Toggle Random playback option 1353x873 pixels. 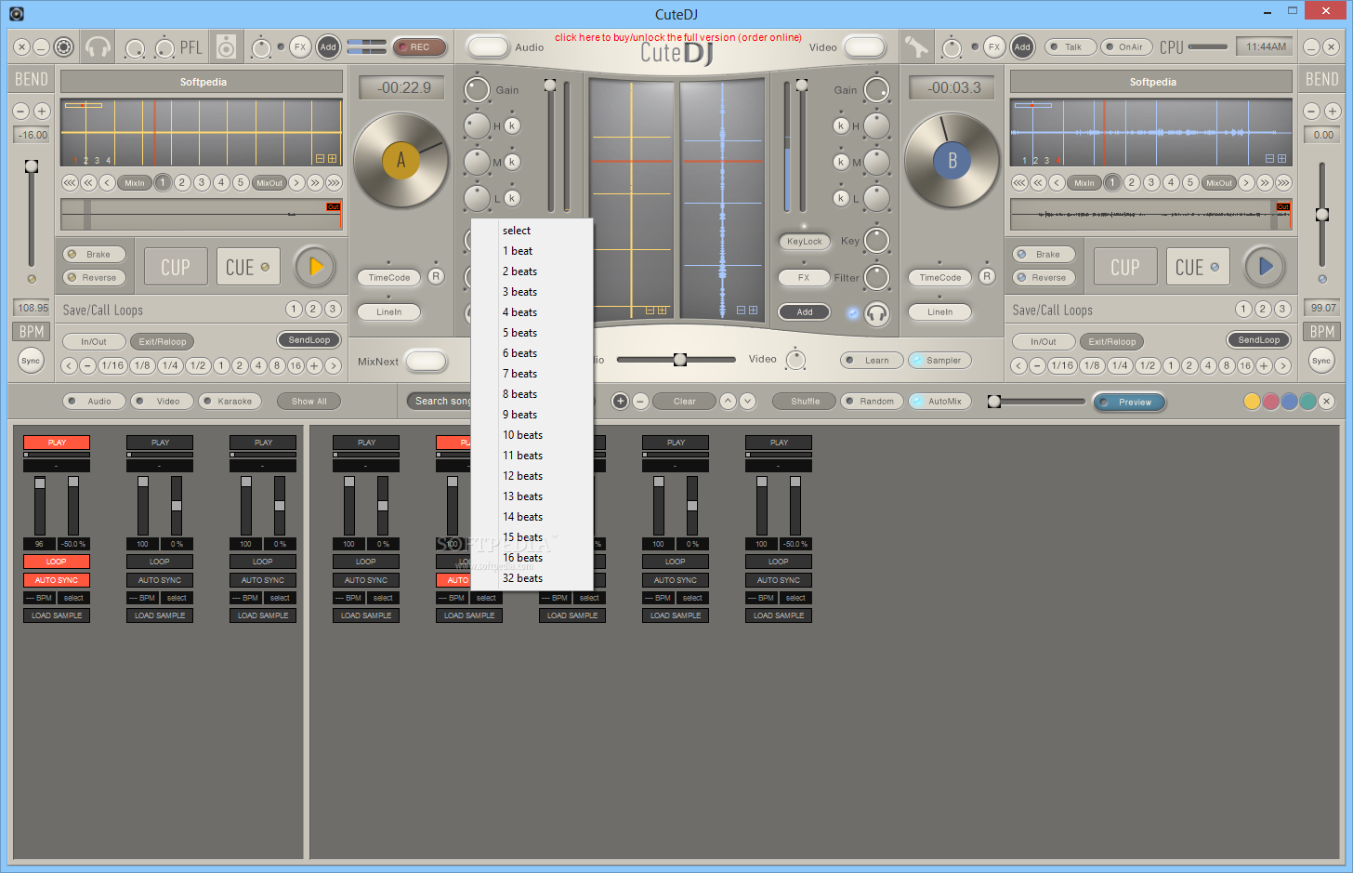tap(872, 401)
